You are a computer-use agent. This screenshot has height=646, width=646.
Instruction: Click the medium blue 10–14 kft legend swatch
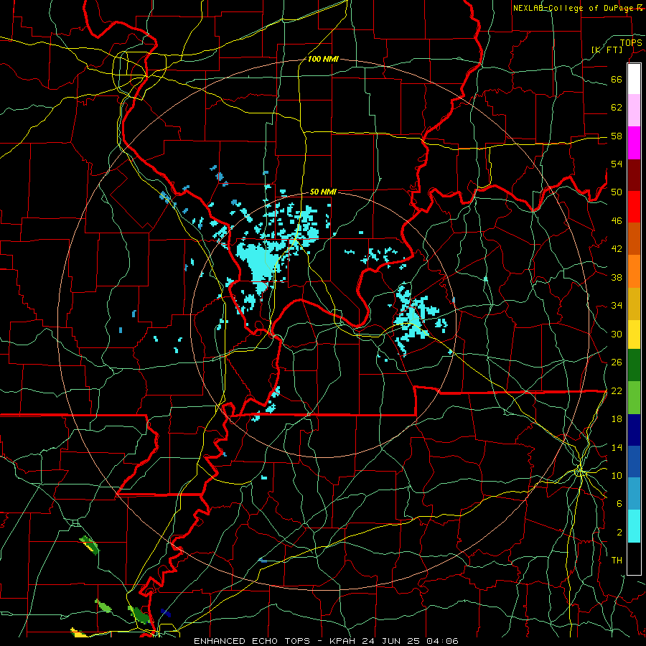point(634,462)
